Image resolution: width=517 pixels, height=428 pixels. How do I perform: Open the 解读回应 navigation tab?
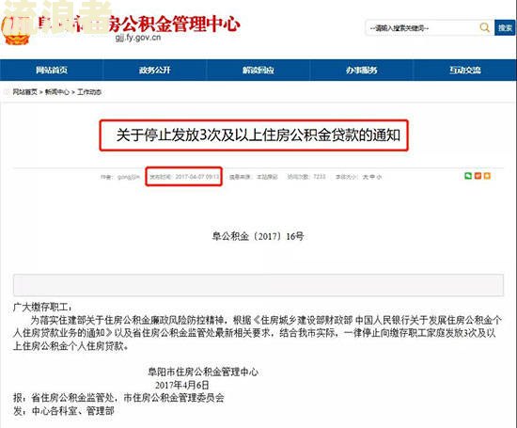click(258, 70)
